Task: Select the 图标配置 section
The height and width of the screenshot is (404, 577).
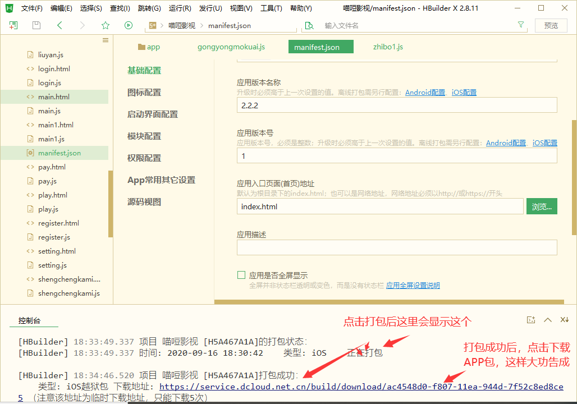Action: 144,93
